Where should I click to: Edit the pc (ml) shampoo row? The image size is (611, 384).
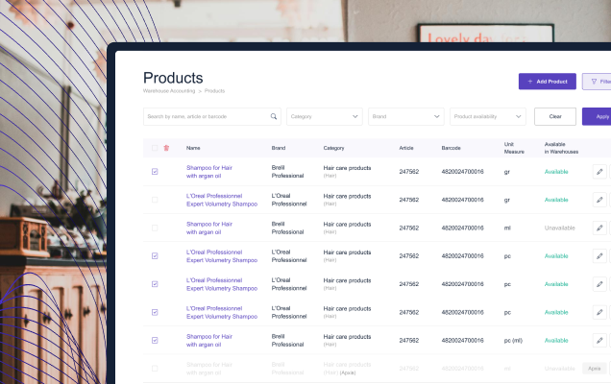pos(599,341)
